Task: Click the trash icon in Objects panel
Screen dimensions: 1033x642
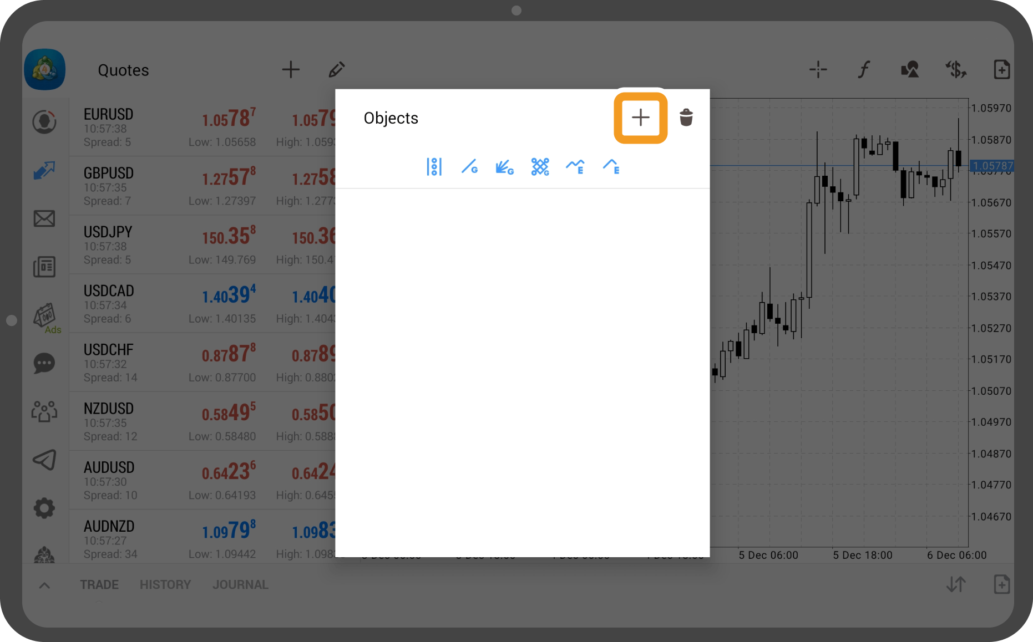Action: (686, 118)
